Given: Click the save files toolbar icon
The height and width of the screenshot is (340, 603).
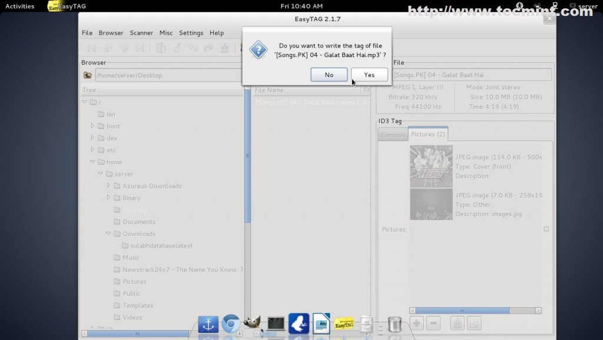Looking at the screenshot, I should pyautogui.click(x=224, y=48).
